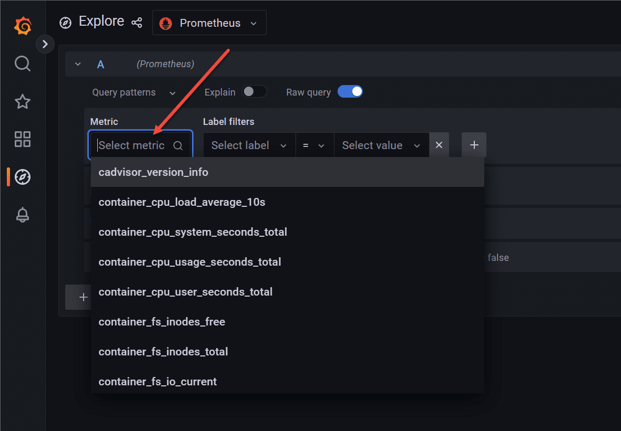
Task: Open the search icon in the sidebar
Action: click(x=23, y=64)
